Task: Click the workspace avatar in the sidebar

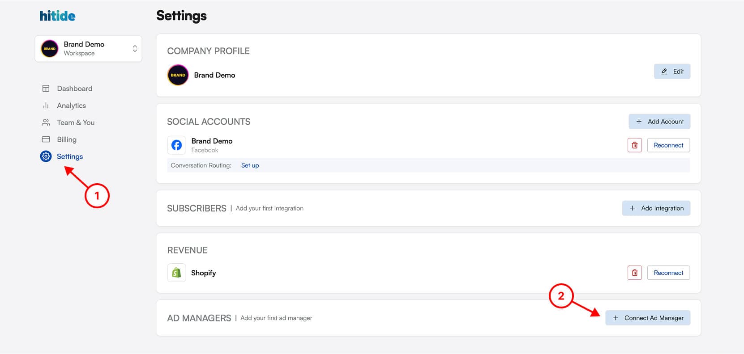Action: pos(50,49)
